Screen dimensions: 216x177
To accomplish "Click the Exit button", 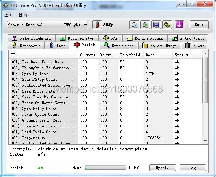I will point(199,25).
